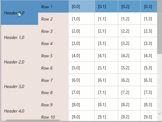The height and width of the screenshot is (122, 162).
Task: Click the Row 7 header
Action: (x=53, y=80)
